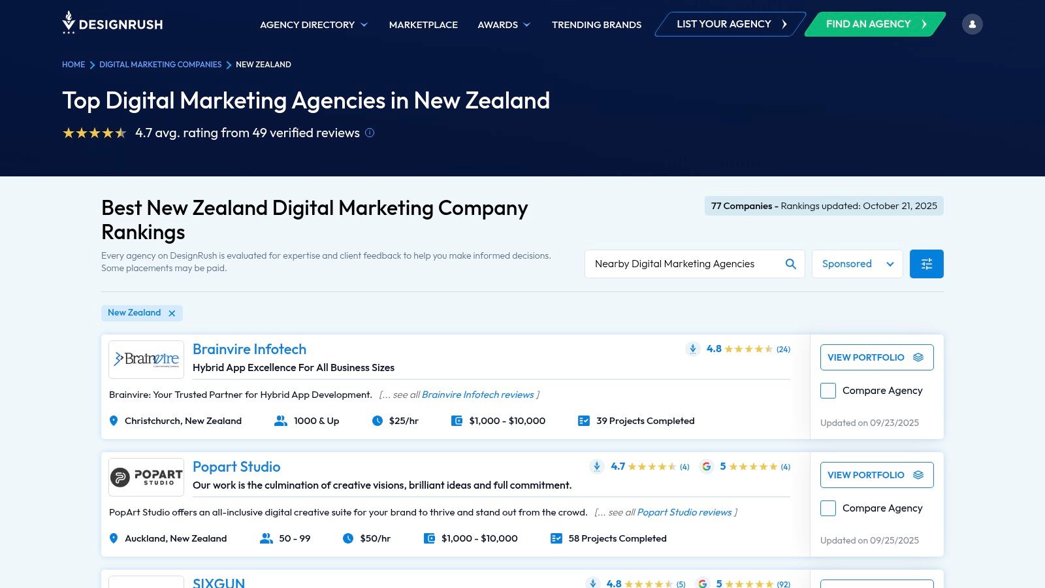The image size is (1045, 588).
Task: Click Google rating icon for Popart Studio
Action: [706, 466]
